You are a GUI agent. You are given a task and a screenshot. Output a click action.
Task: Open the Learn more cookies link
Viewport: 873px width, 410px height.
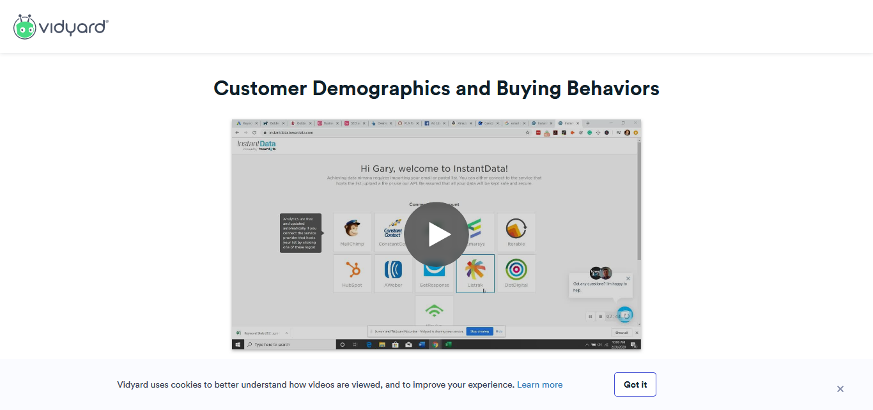point(539,384)
